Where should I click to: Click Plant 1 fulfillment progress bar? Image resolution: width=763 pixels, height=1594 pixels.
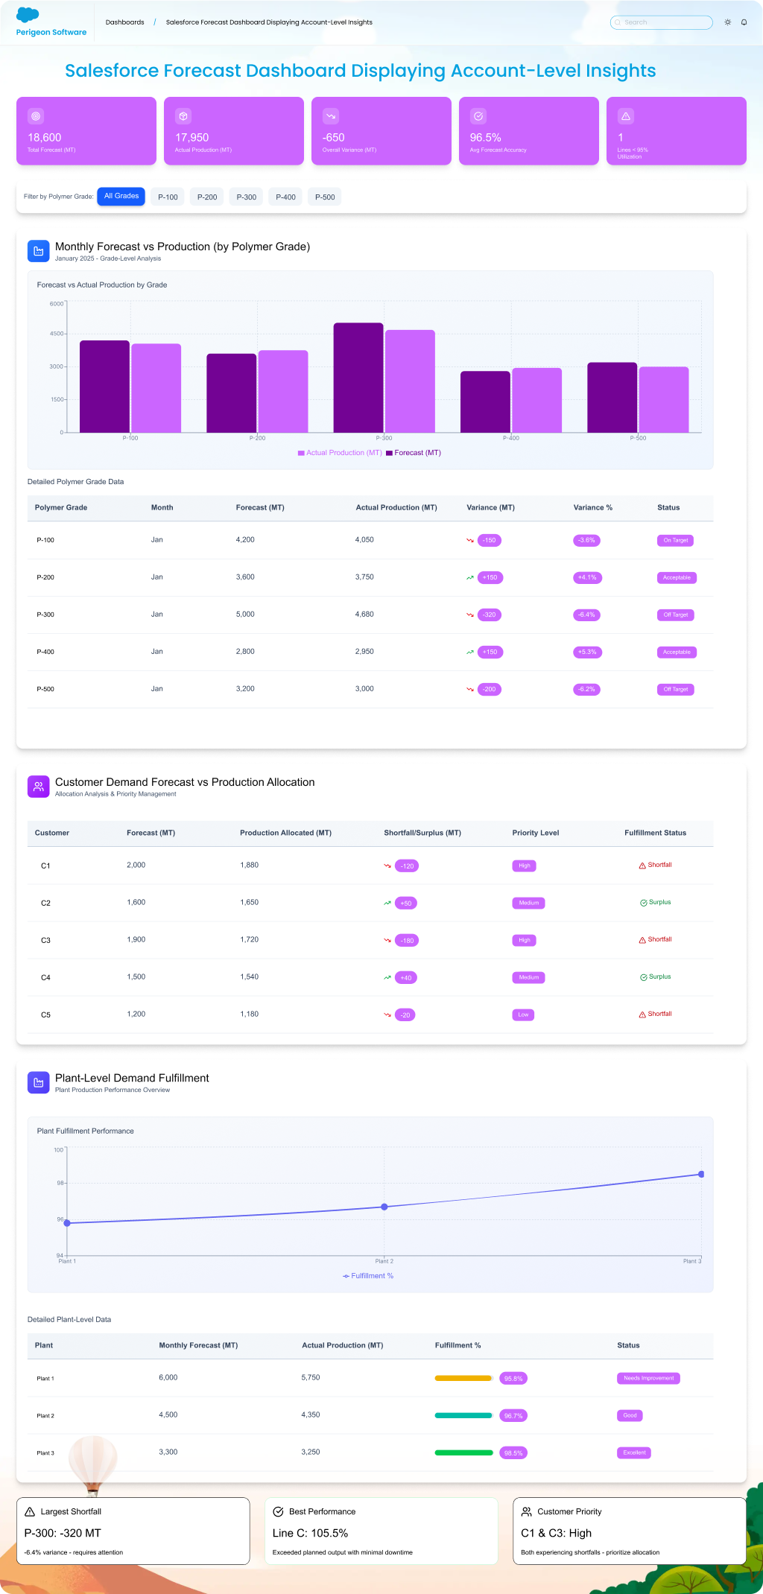click(463, 1378)
